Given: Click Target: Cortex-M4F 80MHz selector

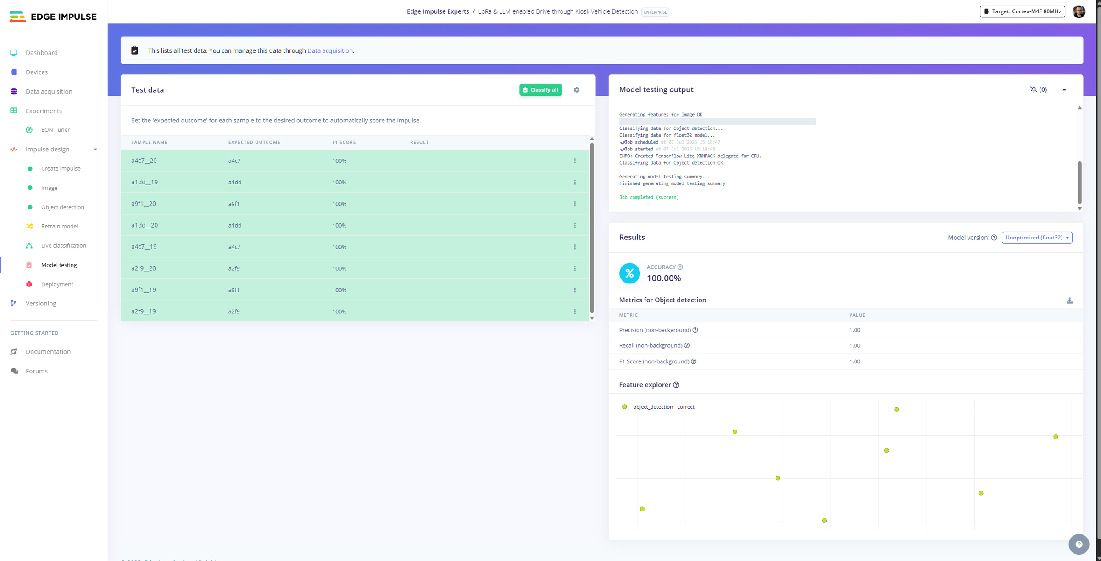Looking at the screenshot, I should [x=1022, y=11].
